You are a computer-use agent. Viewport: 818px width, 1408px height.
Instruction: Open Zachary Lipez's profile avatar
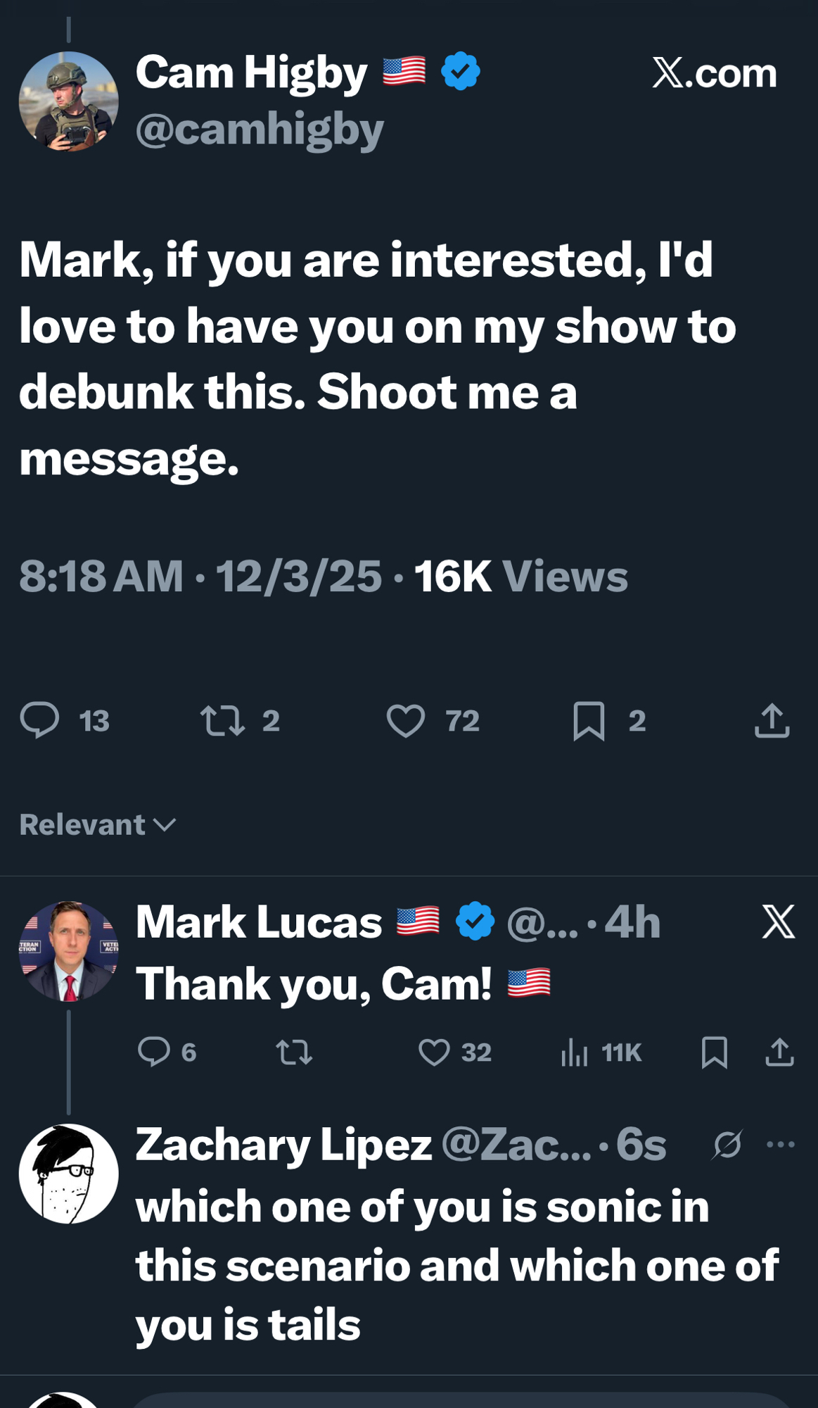click(x=68, y=1174)
